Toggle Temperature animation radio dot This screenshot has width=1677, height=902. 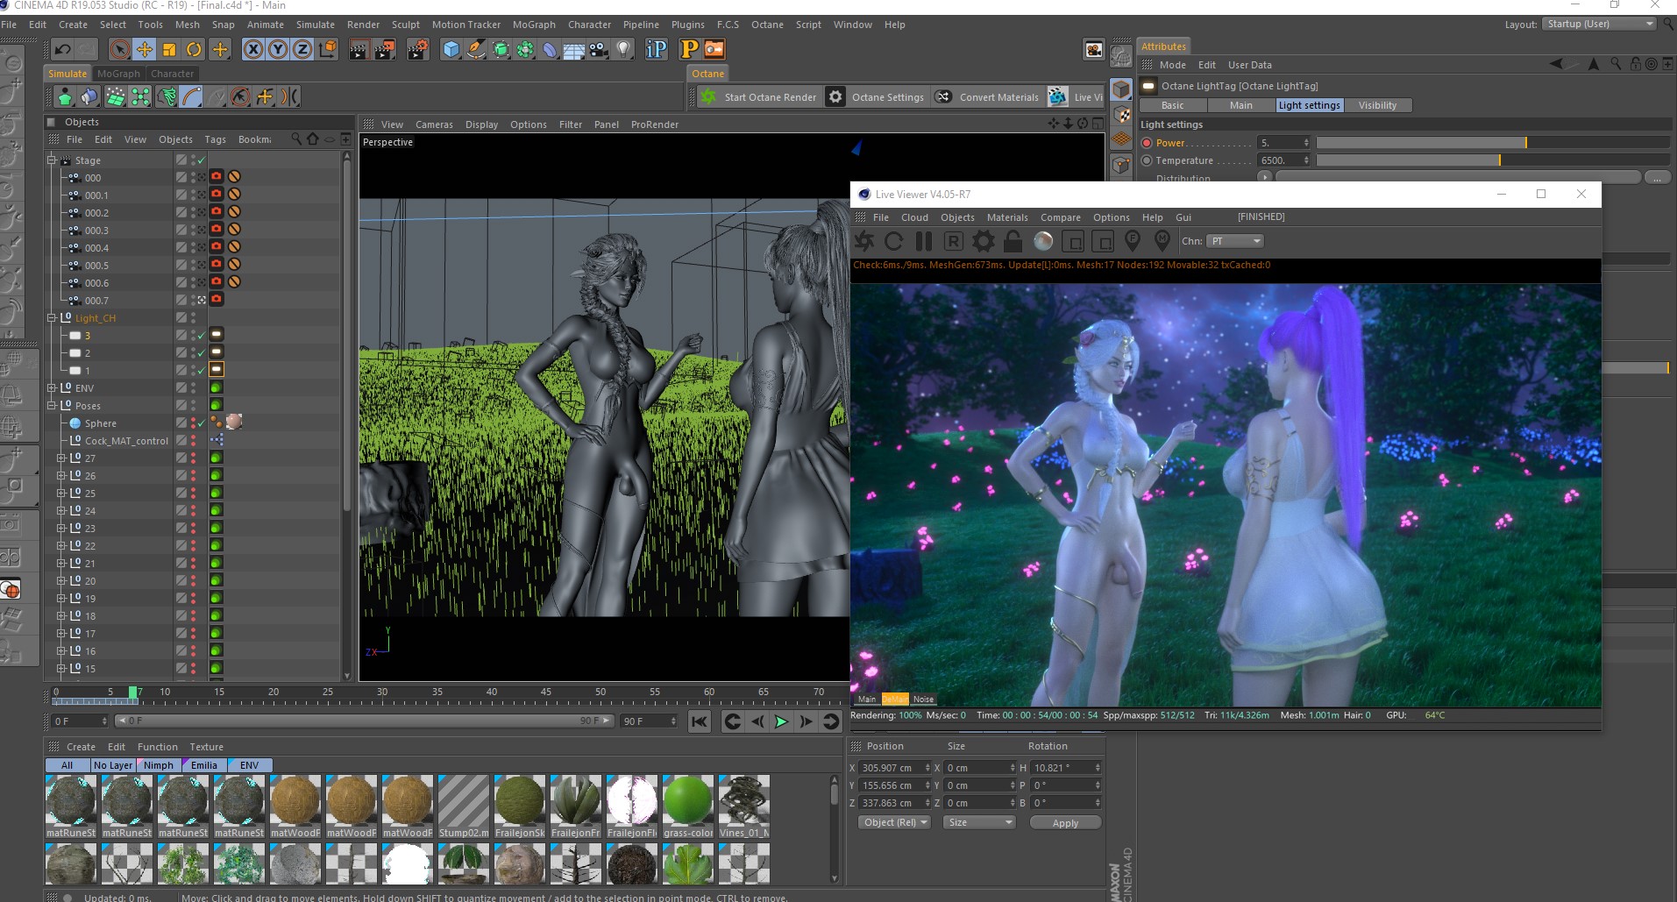pos(1147,160)
